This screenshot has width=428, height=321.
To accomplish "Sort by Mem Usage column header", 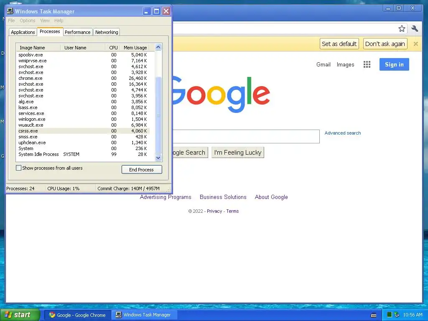I will click(x=135, y=48).
